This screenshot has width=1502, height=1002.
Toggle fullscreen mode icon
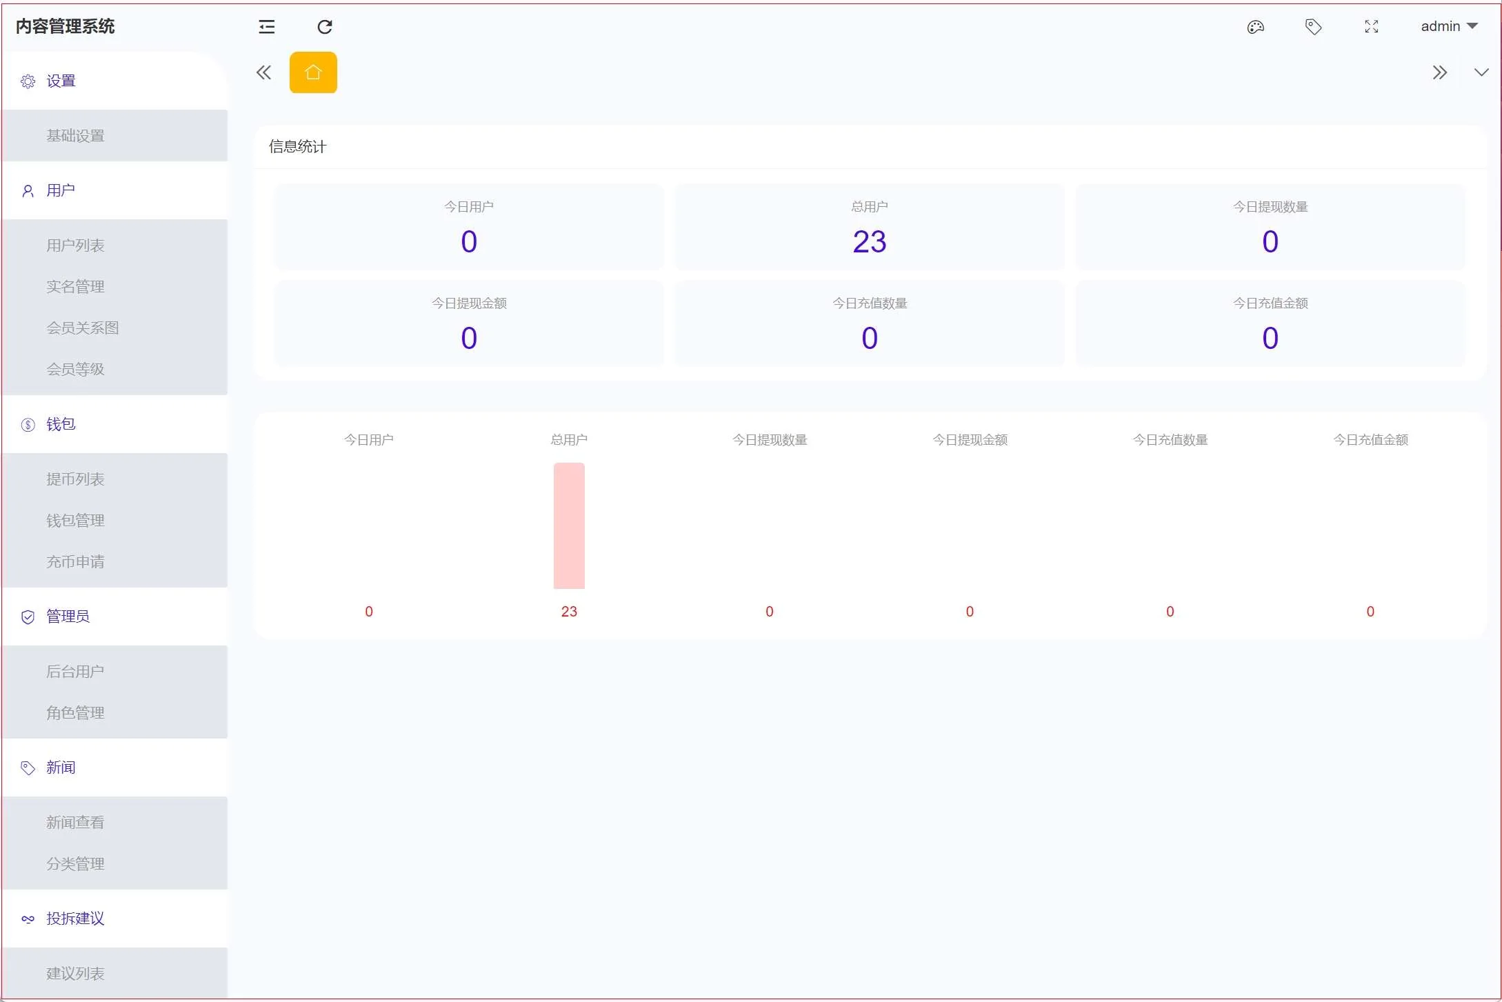[1371, 27]
